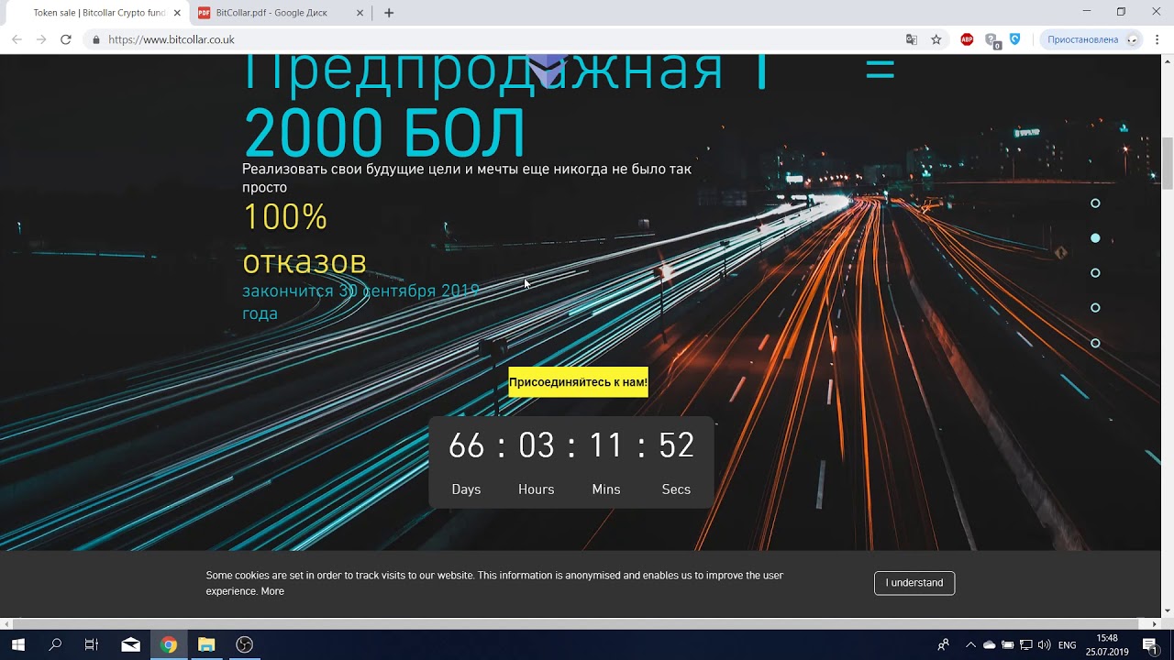Bookmark this page with the star
This screenshot has width=1174, height=660.
point(936,39)
